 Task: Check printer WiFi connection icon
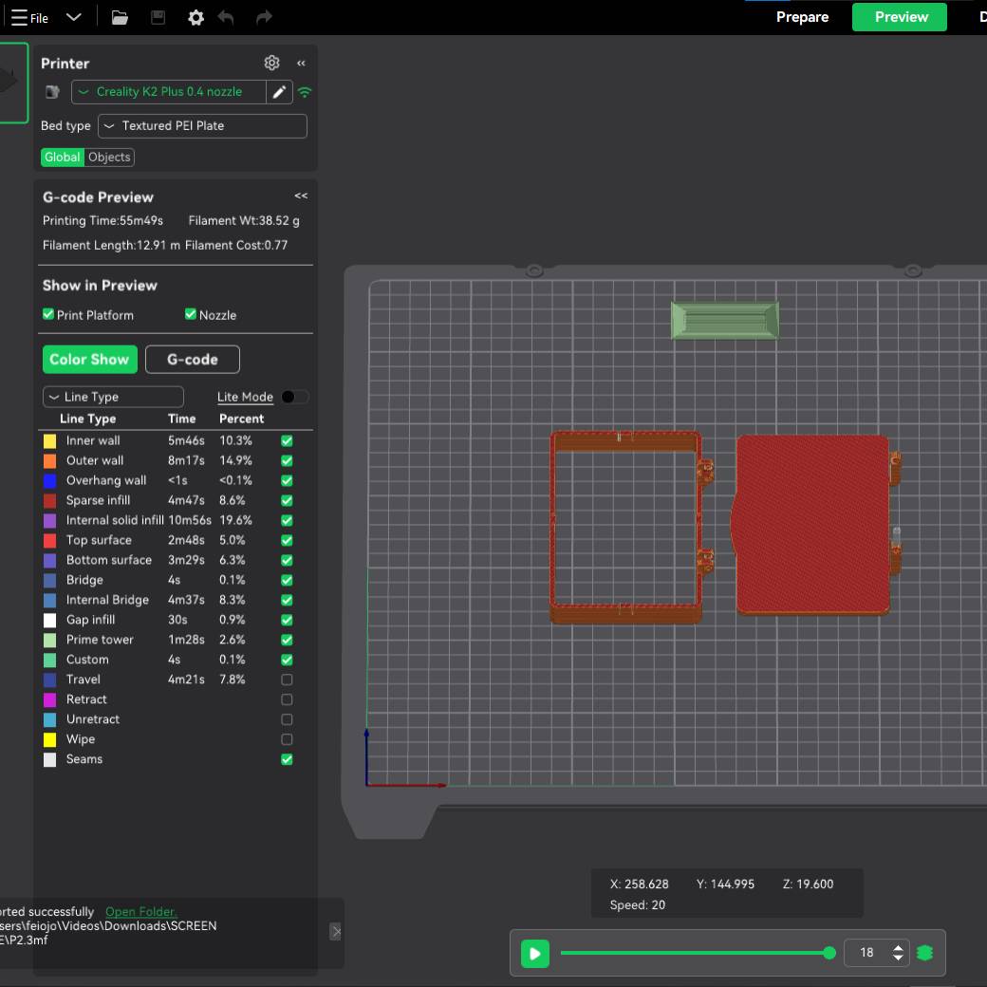tap(304, 92)
